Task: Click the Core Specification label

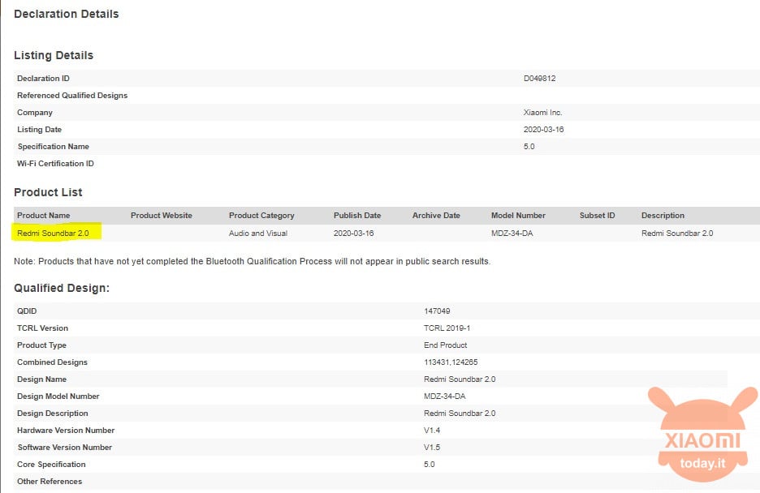Action: (51, 465)
